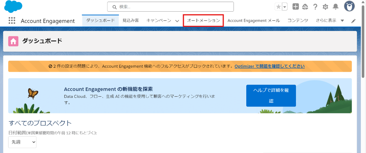
Task: Open the user profile avatar
Action: point(349,6)
